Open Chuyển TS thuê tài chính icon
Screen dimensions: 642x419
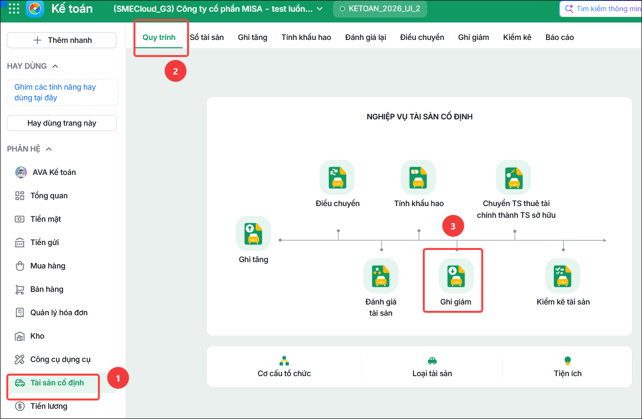tap(513, 177)
